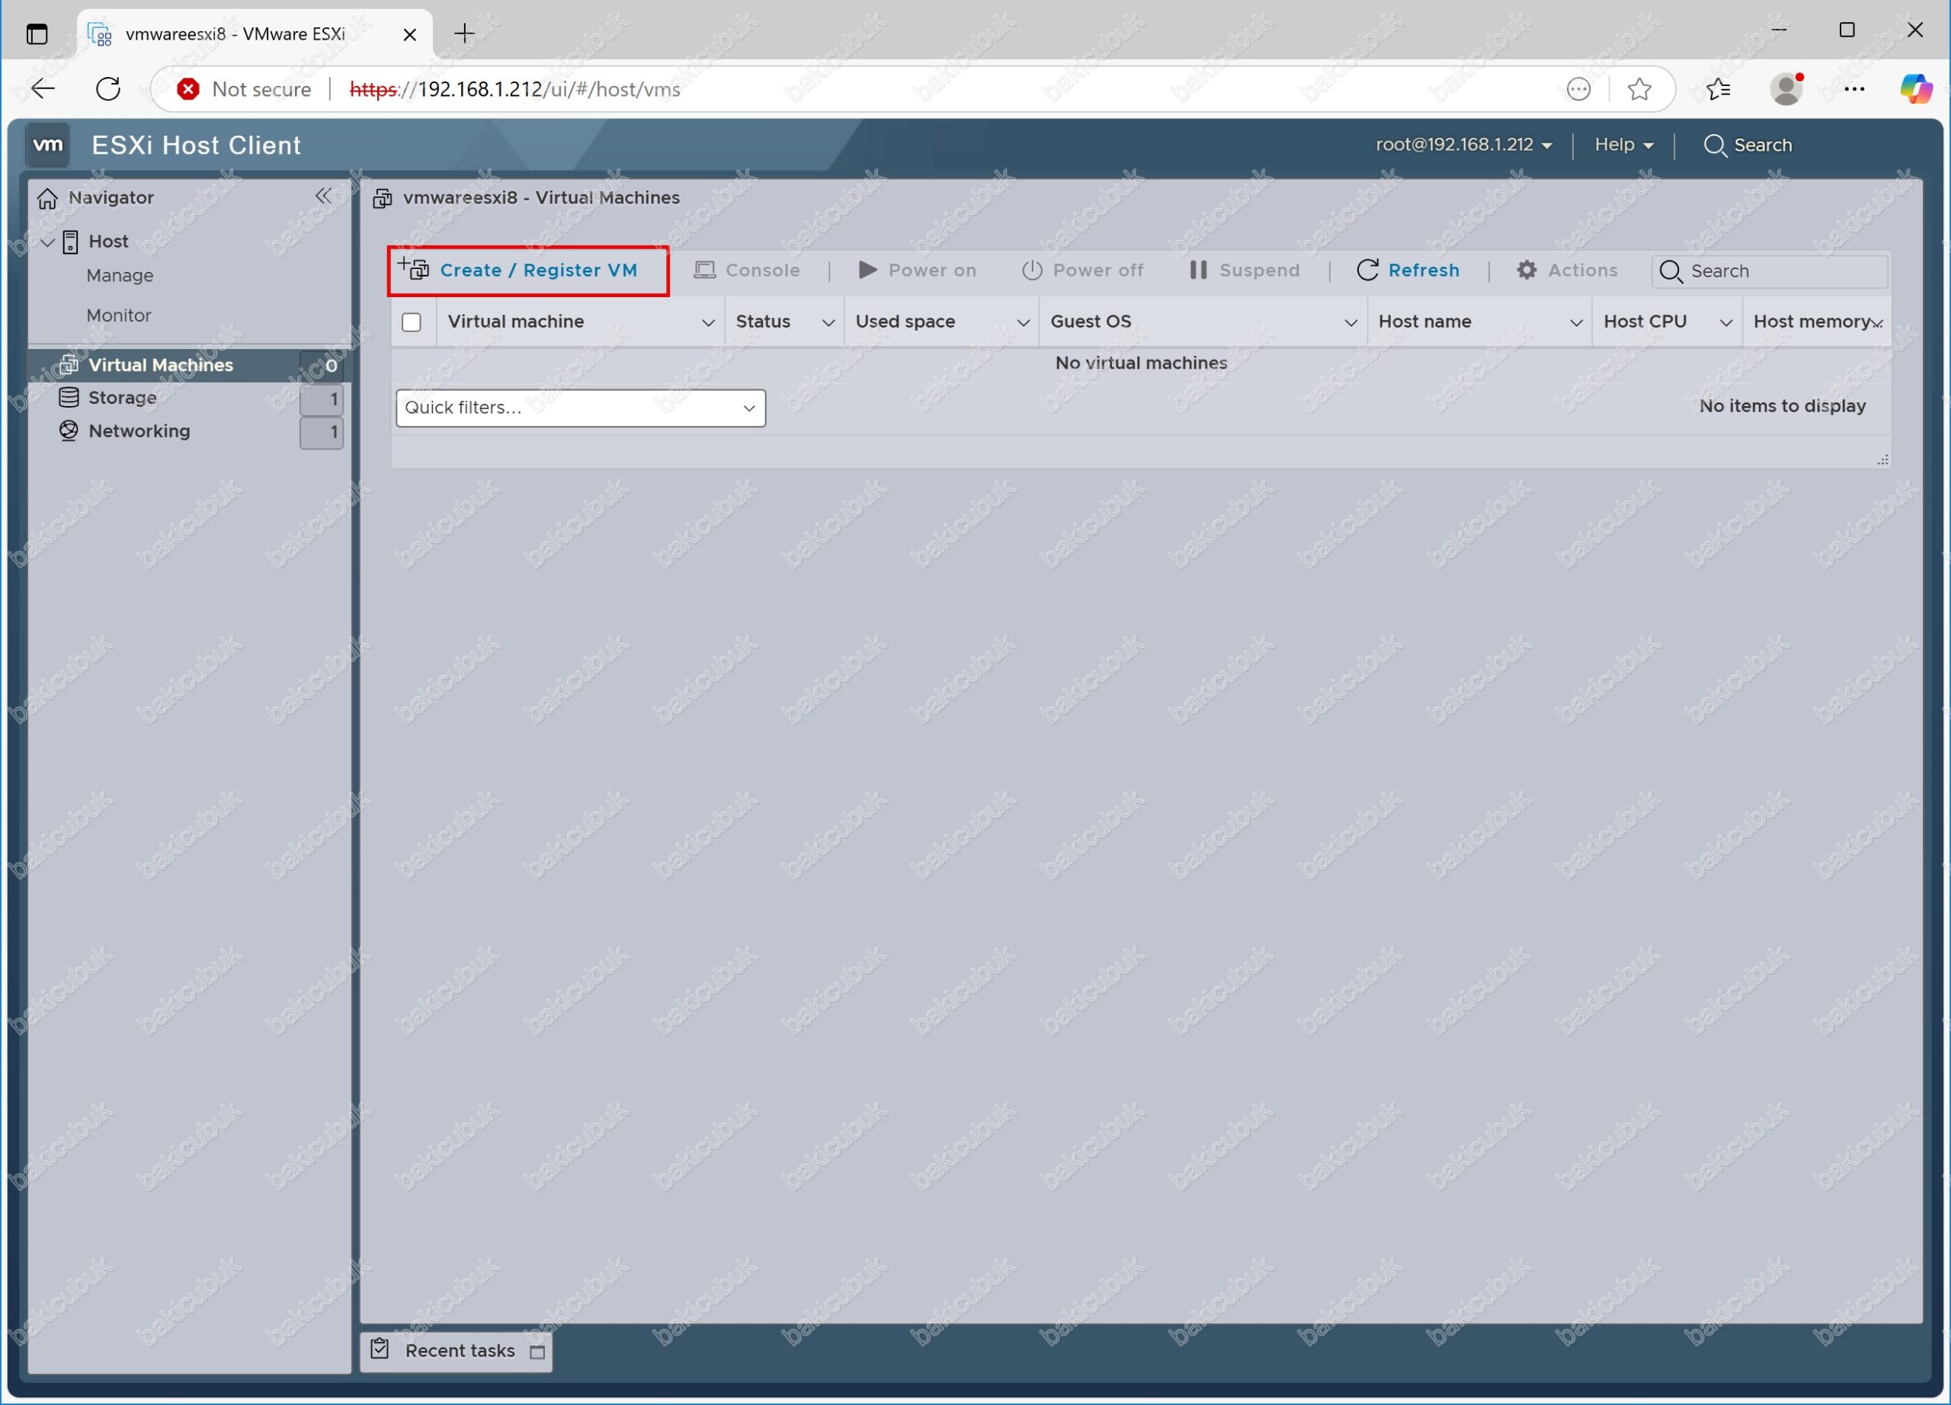Viewport: 1951px width, 1405px height.
Task: Click the Networking count badge
Action: 322,433
